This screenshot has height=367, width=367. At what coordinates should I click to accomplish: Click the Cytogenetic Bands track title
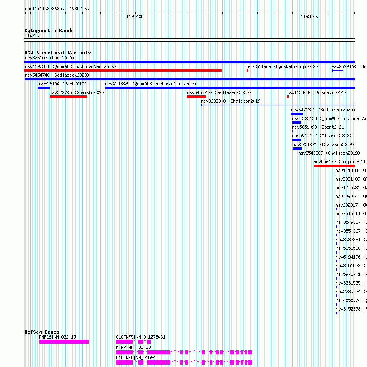[x=49, y=31]
